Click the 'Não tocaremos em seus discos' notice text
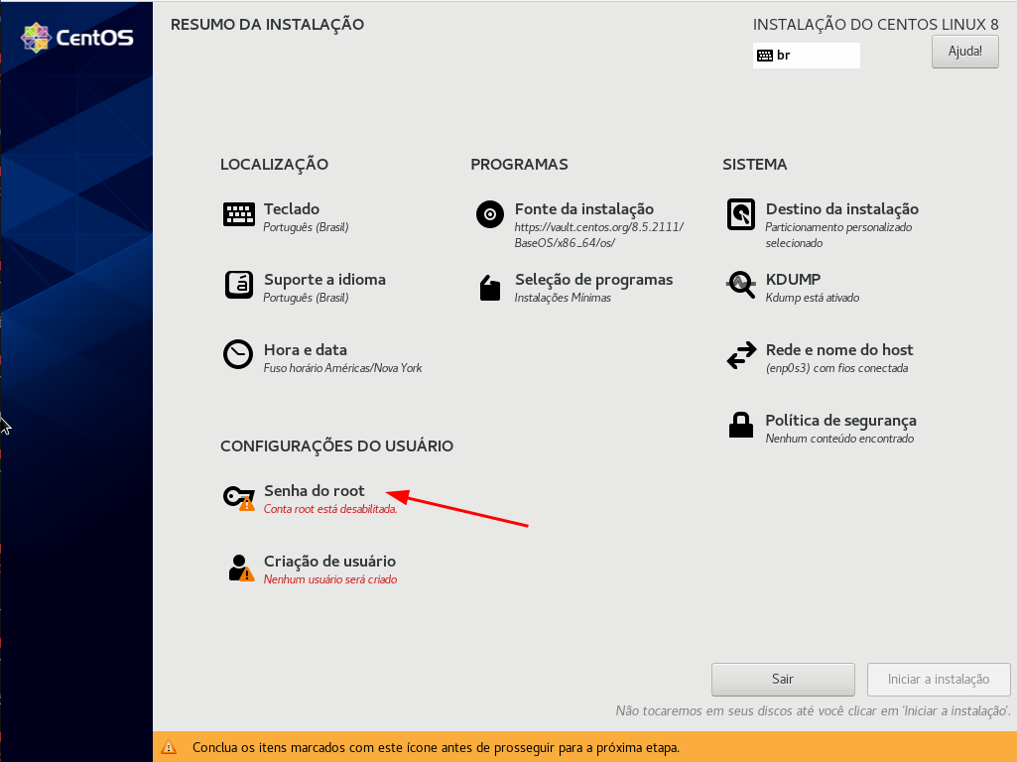The image size is (1017, 762). tap(813, 710)
